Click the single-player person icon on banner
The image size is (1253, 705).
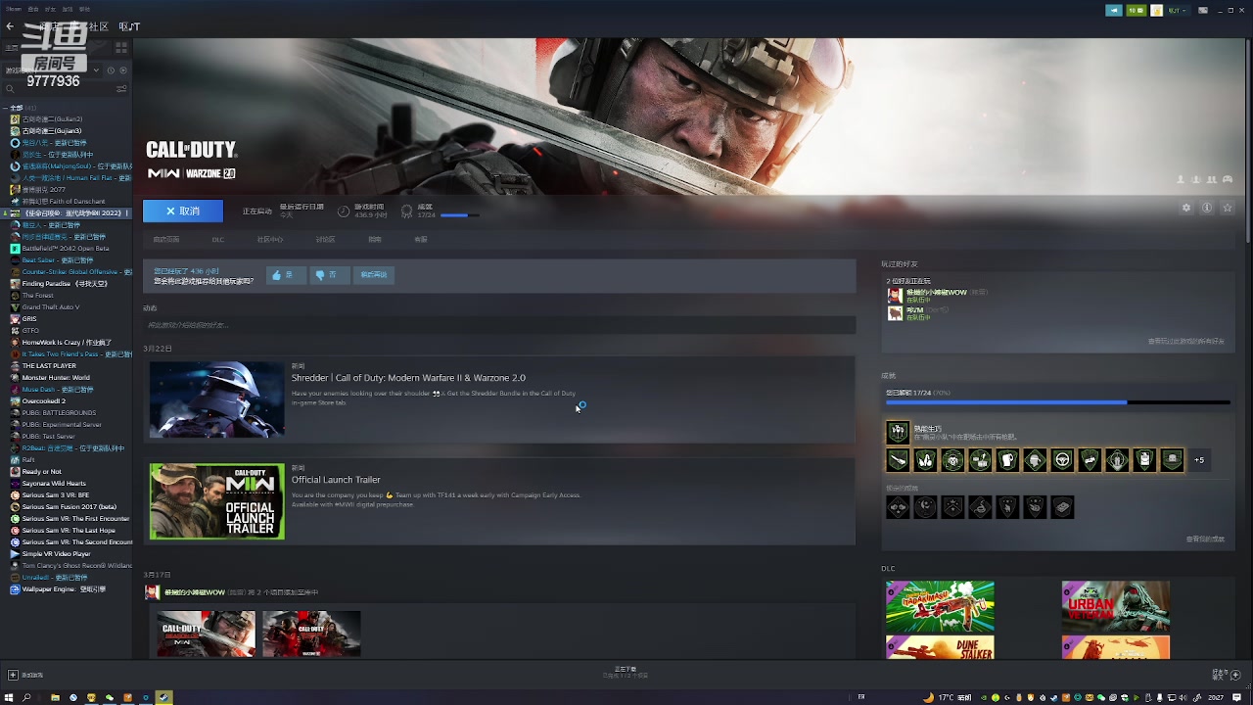click(x=1181, y=179)
